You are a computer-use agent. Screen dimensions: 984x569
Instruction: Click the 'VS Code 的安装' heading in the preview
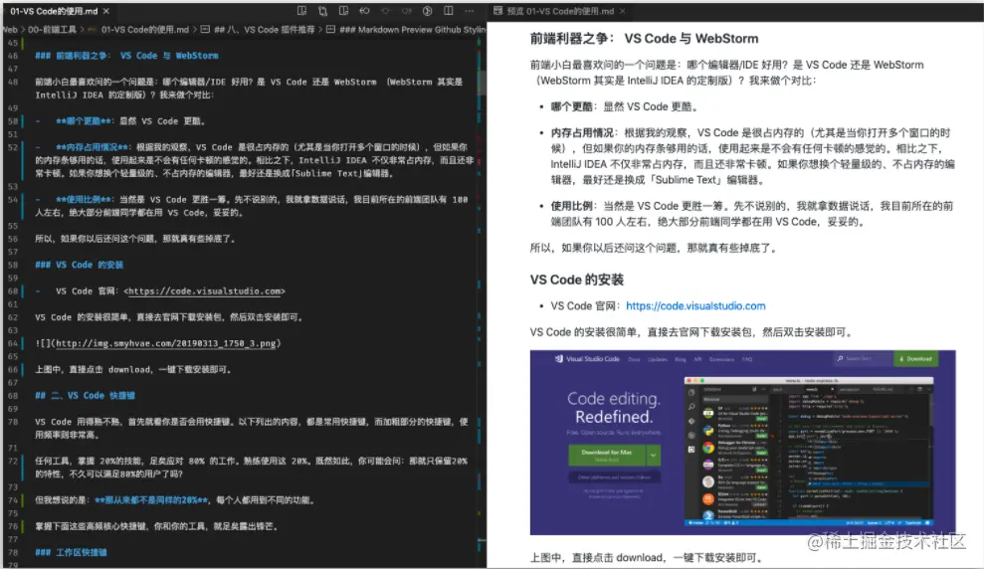(x=577, y=280)
